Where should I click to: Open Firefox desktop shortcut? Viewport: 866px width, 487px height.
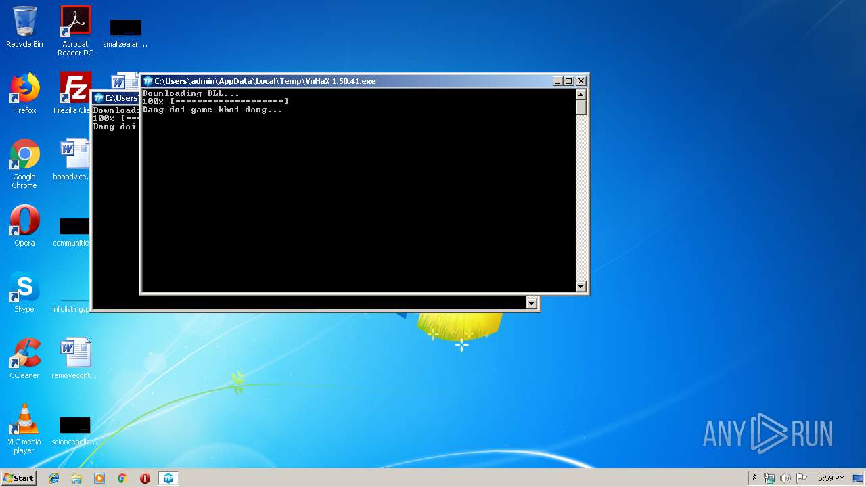(24, 93)
